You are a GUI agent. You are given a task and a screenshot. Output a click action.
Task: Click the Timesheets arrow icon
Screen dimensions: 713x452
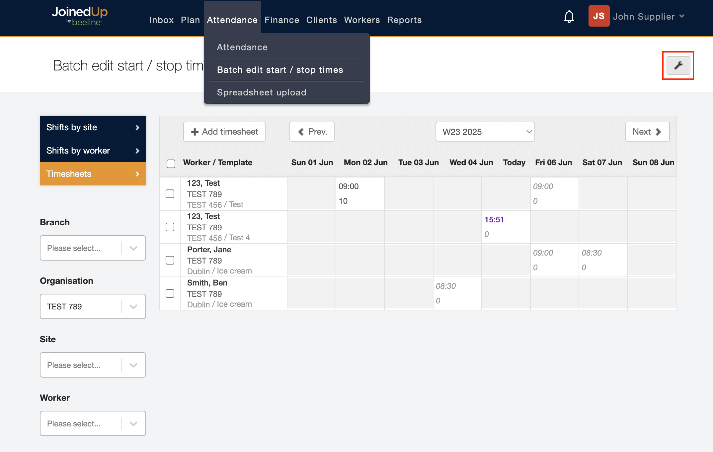[137, 174]
